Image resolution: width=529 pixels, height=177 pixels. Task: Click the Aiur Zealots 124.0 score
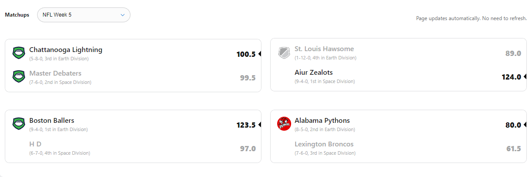tap(511, 77)
